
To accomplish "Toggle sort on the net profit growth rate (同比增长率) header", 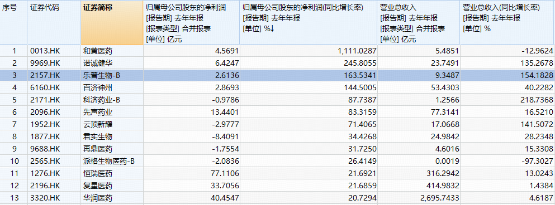I will pos(309,23).
